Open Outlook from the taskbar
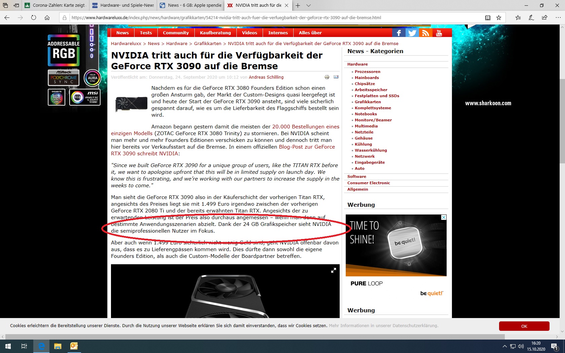565x353 pixels. point(74,346)
